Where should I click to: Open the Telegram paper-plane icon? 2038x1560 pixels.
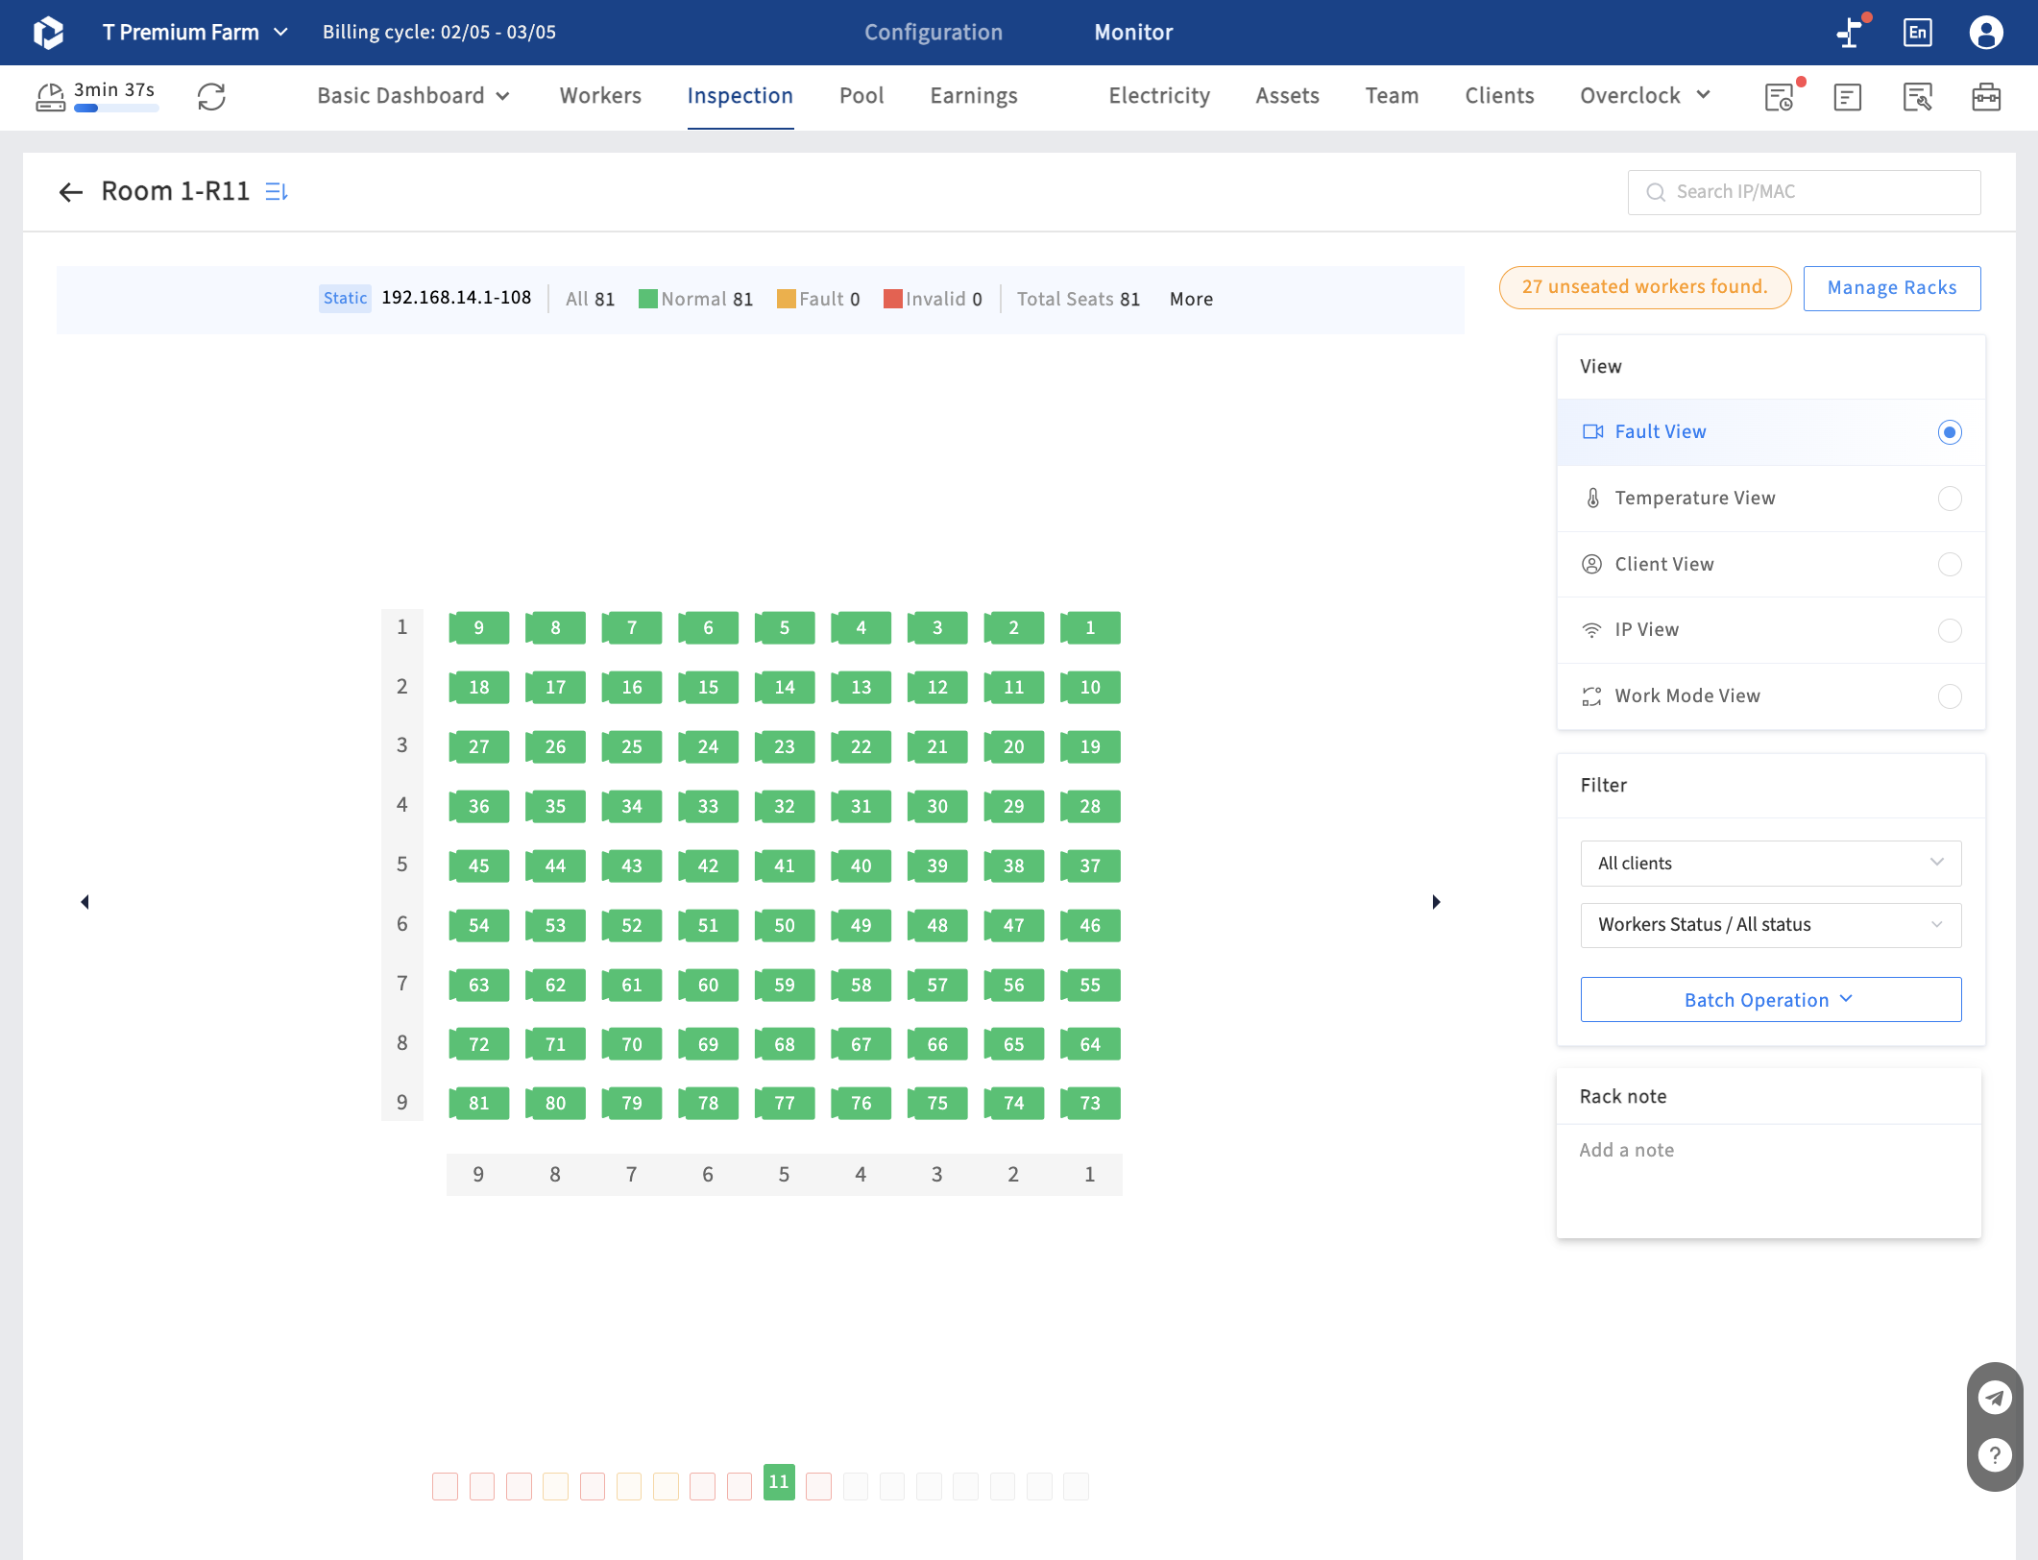pyautogui.click(x=1995, y=1398)
